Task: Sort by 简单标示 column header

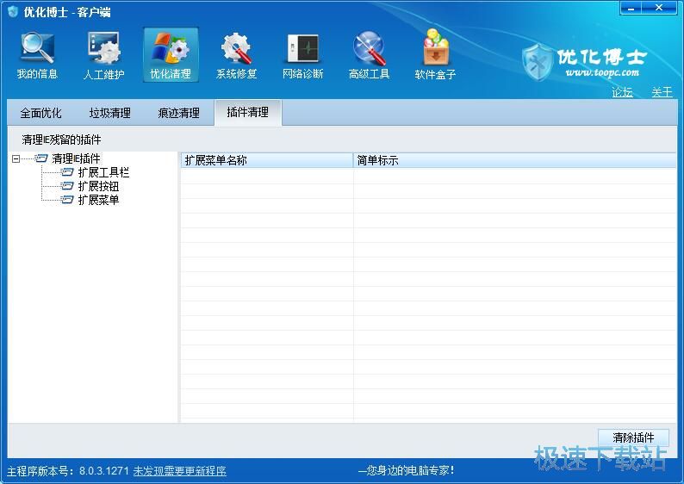Action: point(515,160)
